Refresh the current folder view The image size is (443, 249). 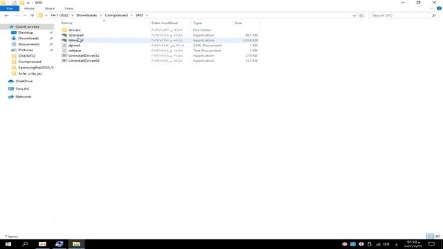pos(361,15)
